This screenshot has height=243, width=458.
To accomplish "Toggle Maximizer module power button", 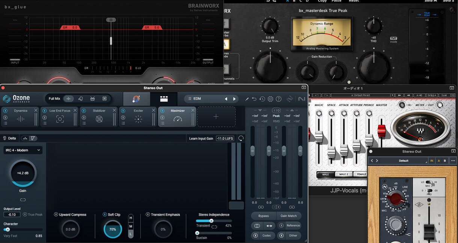I will pos(163,111).
